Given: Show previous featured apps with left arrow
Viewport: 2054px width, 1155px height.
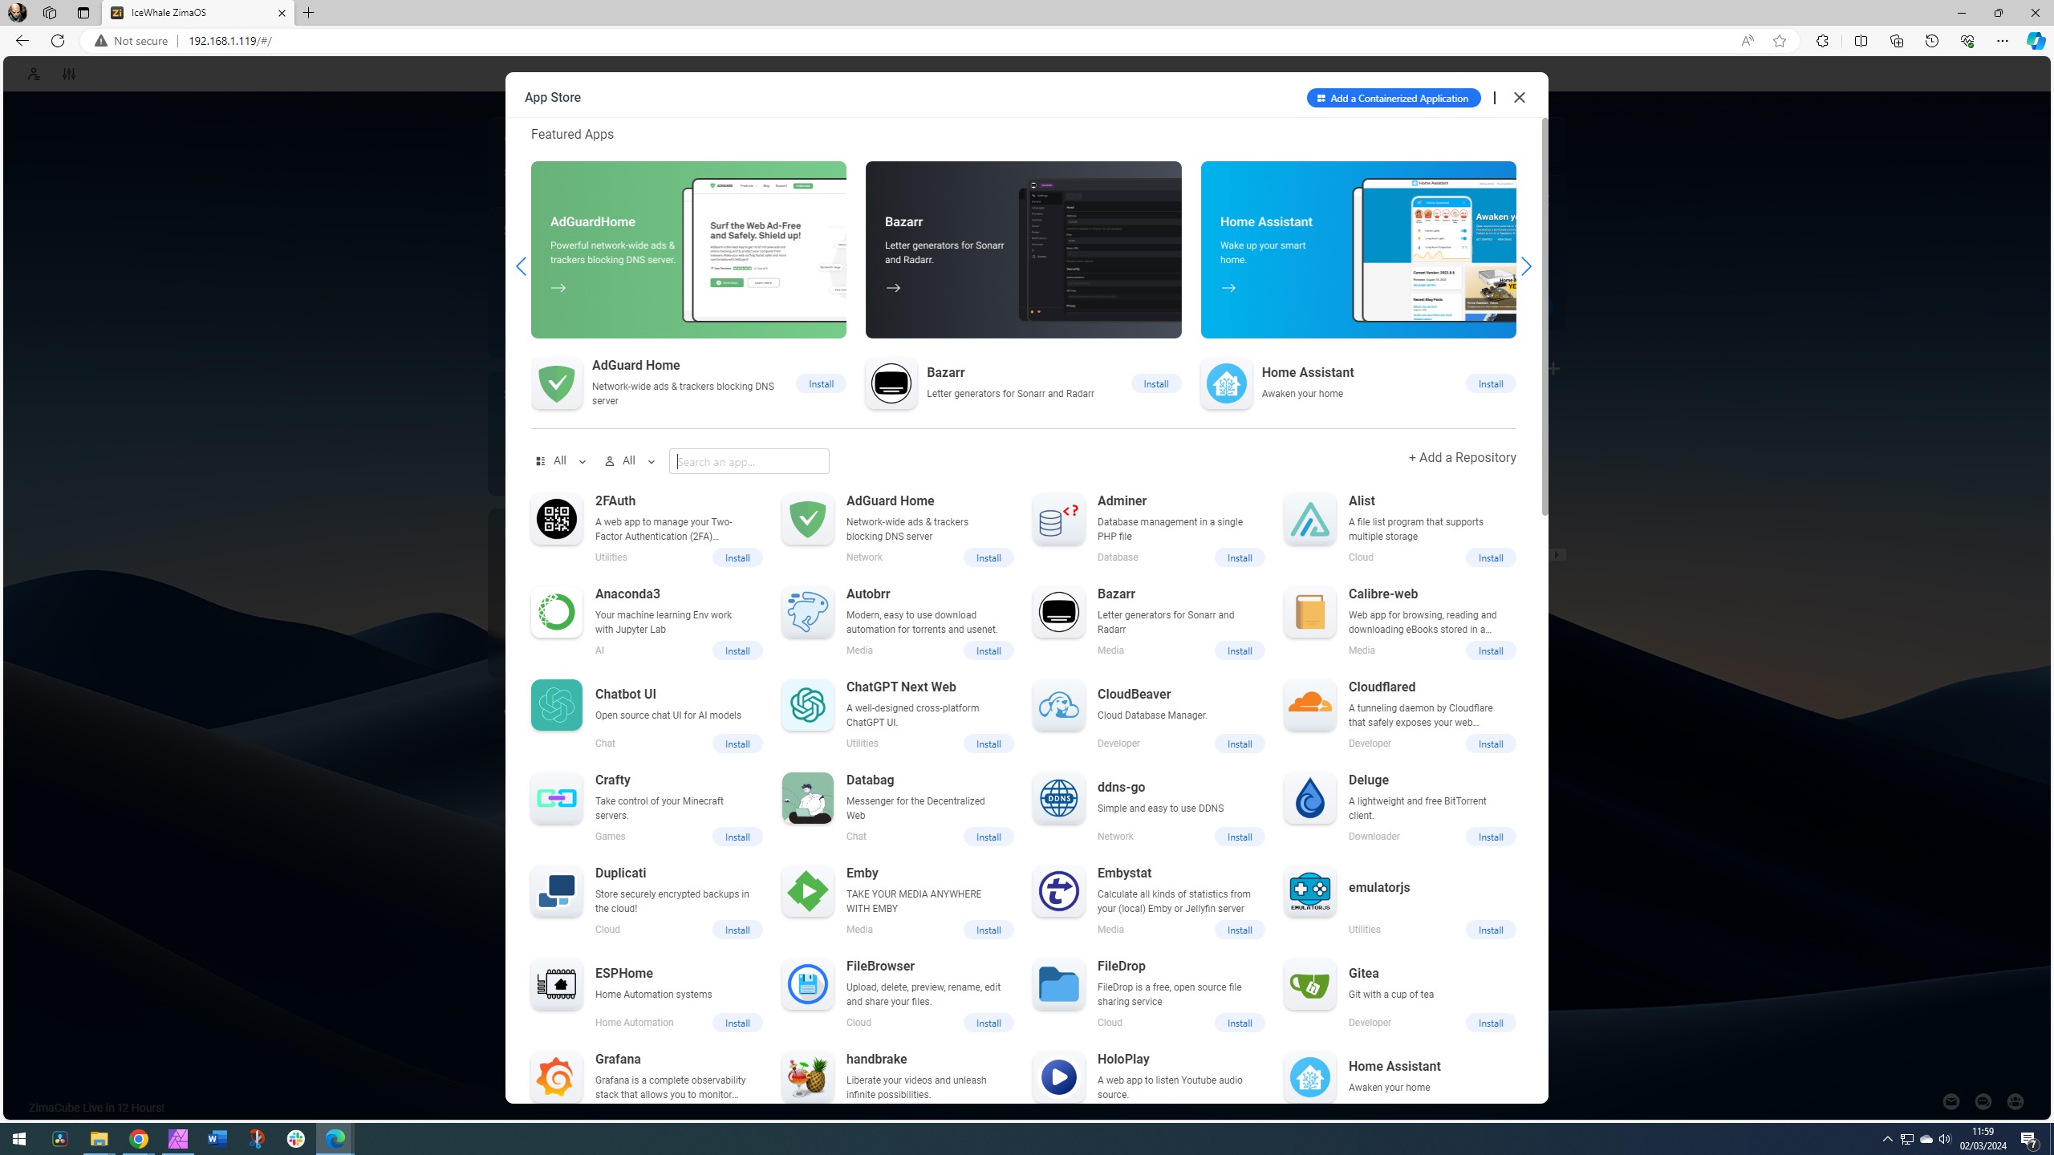Looking at the screenshot, I should [x=521, y=266].
